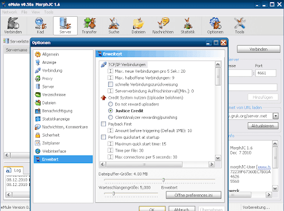Edit Amount before triggering value
This screenshot has height=211, width=284.
154,130
